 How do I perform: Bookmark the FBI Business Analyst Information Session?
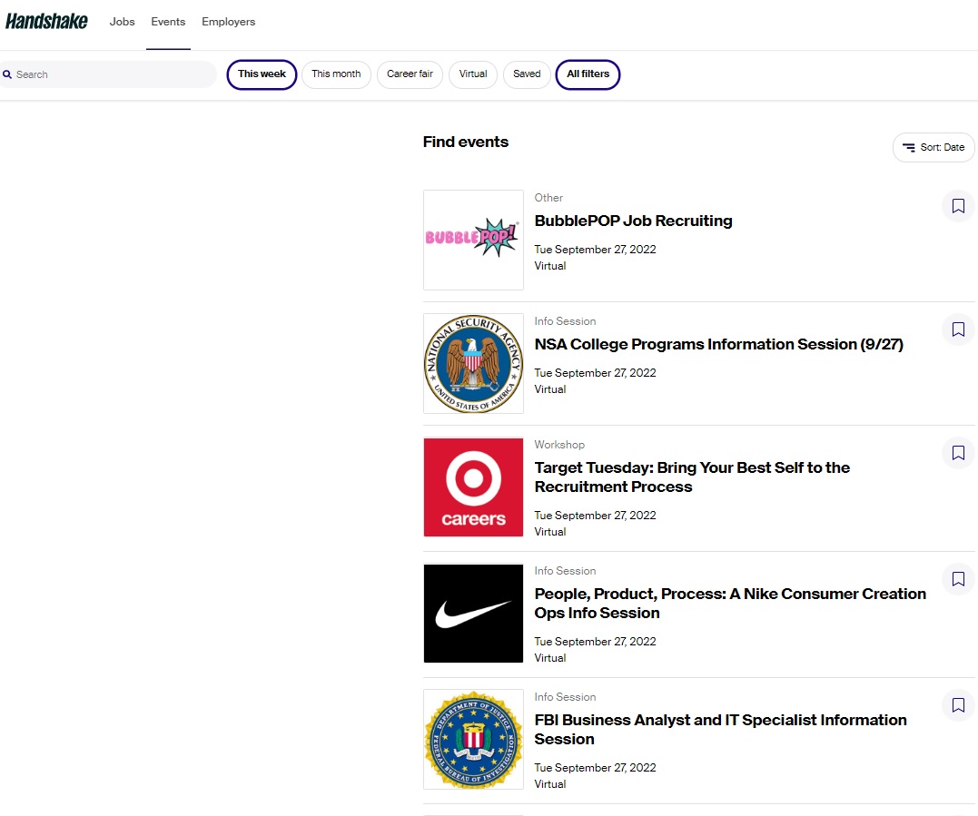point(958,705)
